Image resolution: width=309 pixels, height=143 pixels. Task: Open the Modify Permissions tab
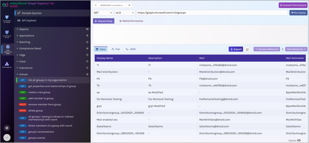coord(131,21)
